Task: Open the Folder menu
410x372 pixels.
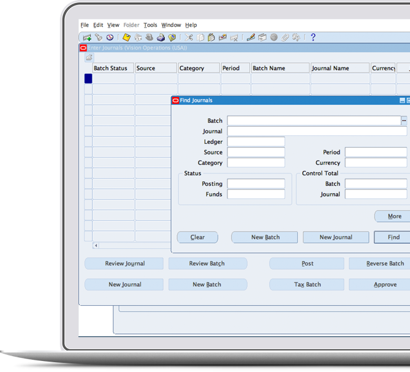Action: (x=131, y=25)
